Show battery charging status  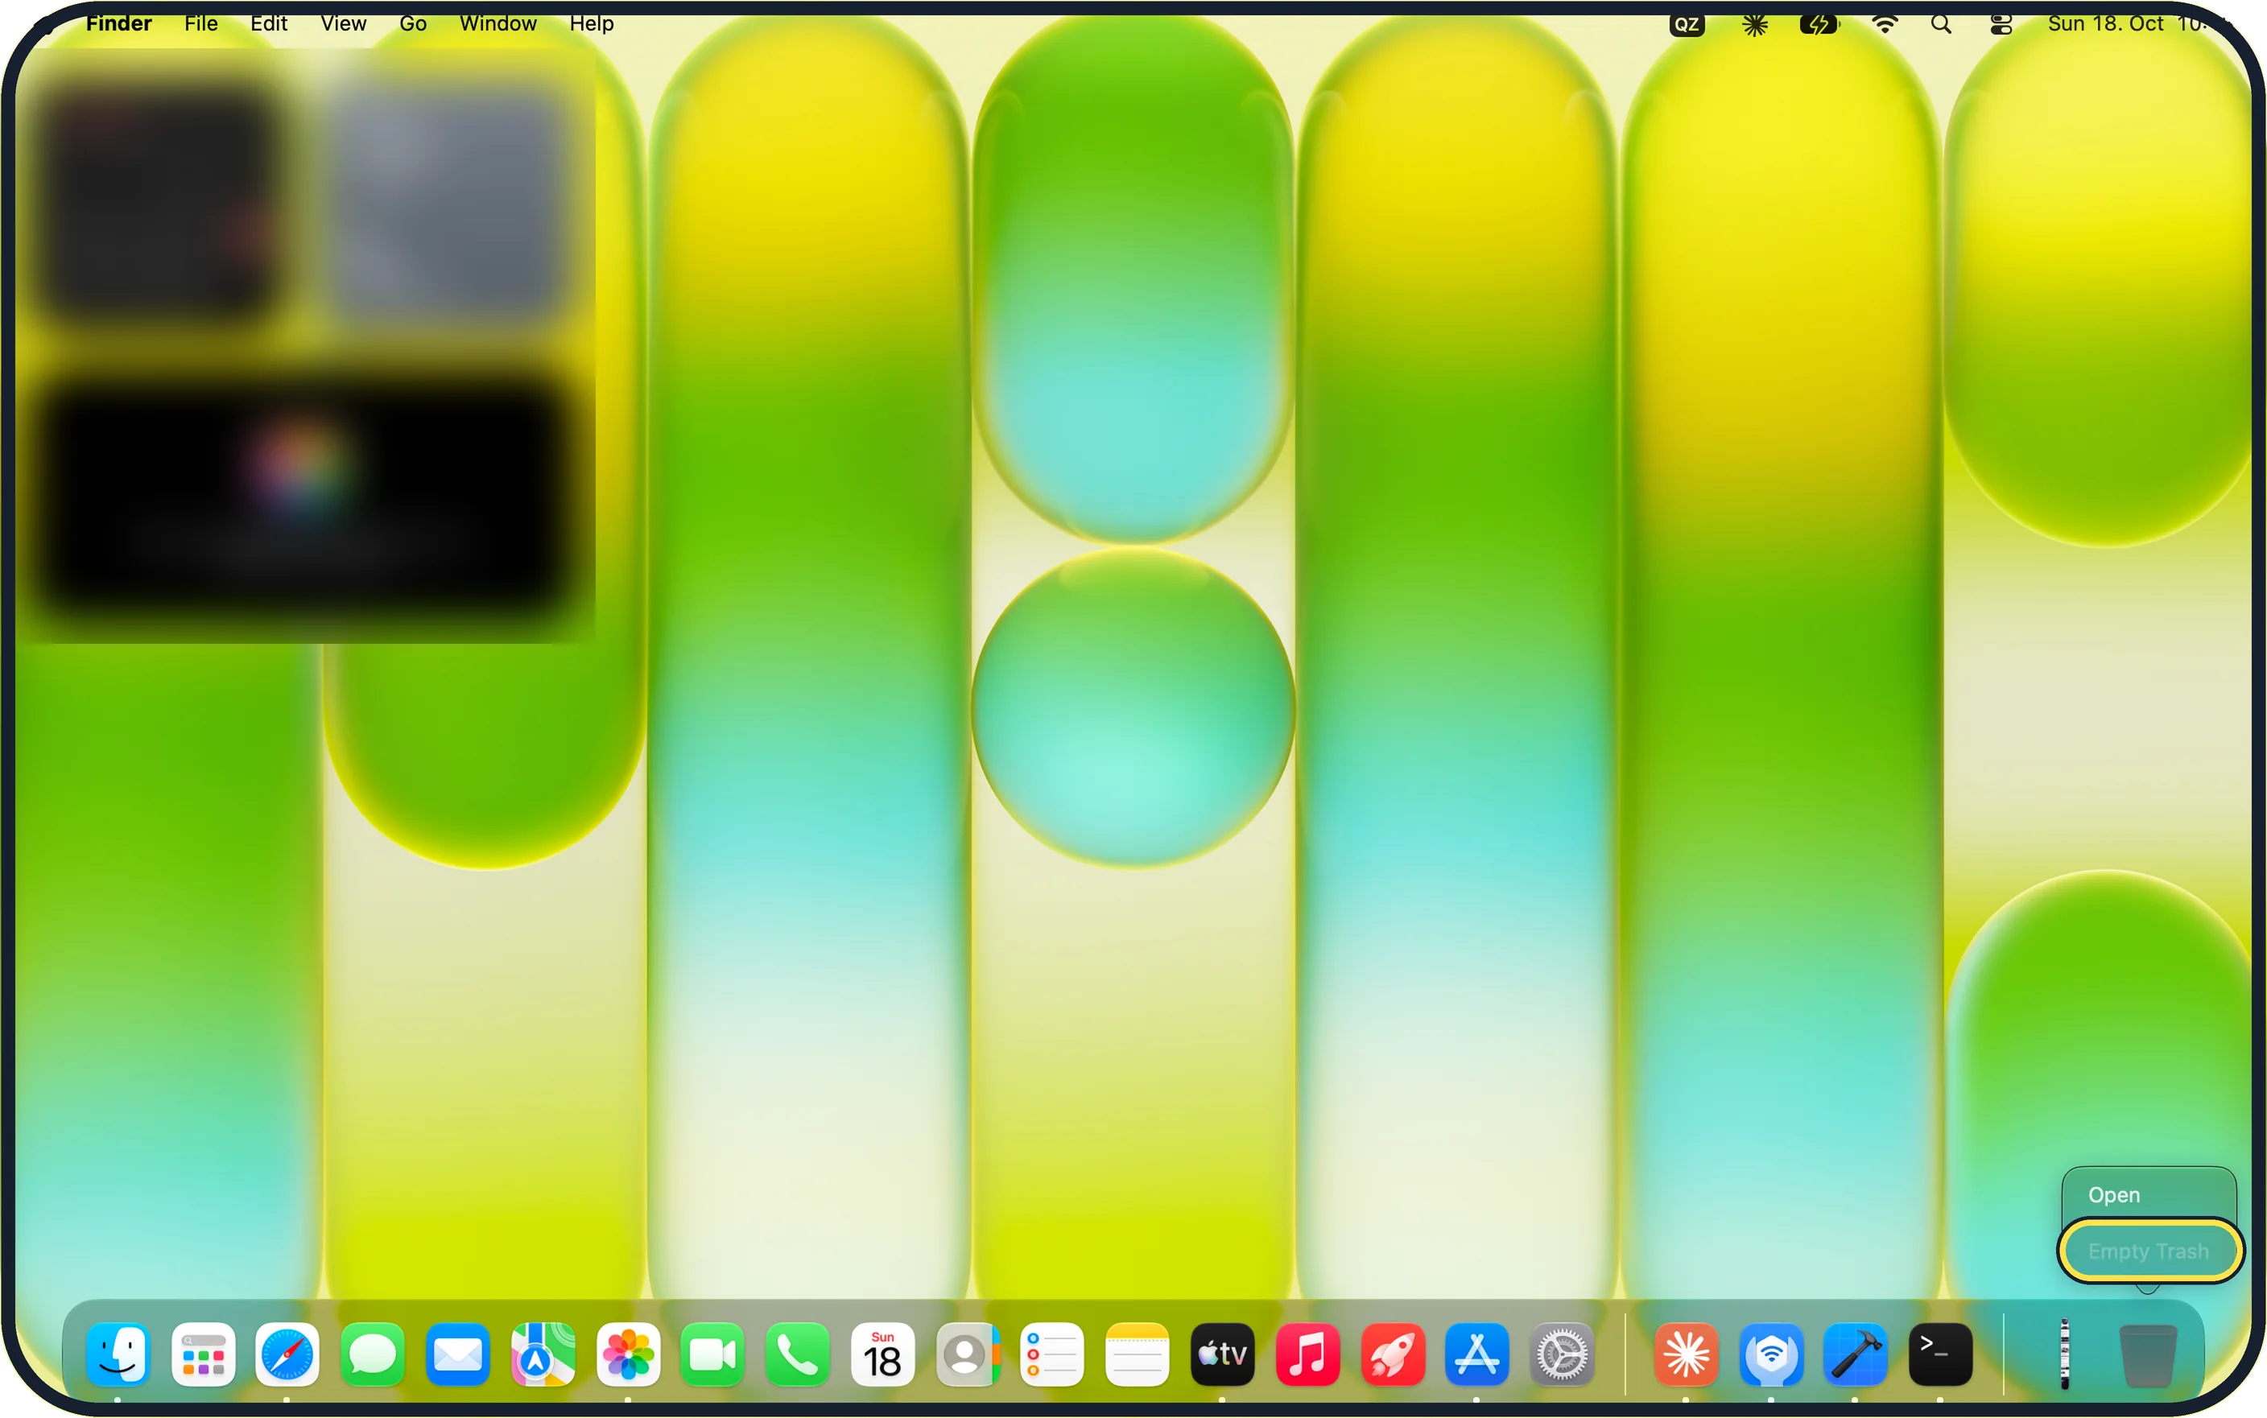(x=1819, y=24)
